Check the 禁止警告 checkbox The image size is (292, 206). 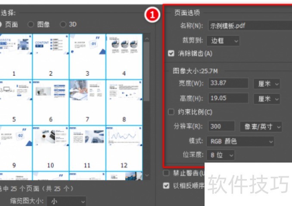[166, 173]
